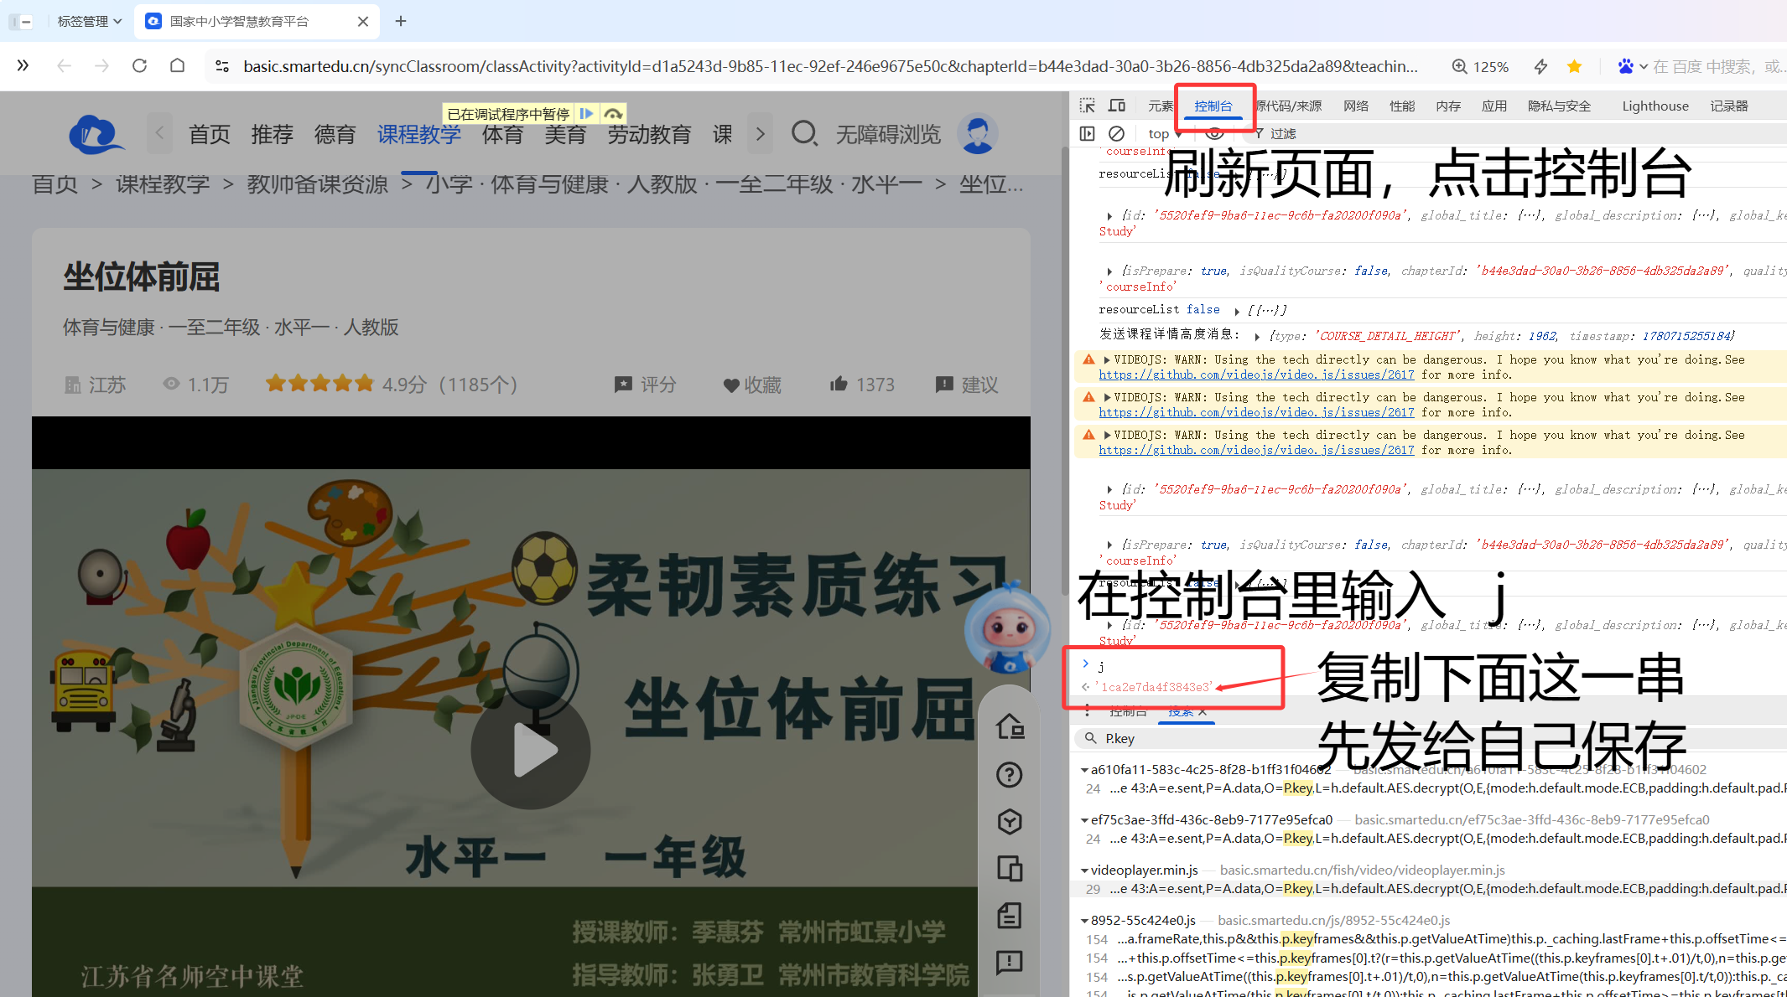Screen dimensions: 1787x997
Task: Collapse the 8952-55c424e0.js search result
Action: pos(1084,921)
